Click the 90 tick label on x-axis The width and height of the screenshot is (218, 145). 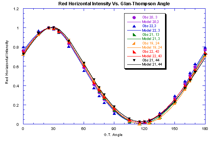(x=114, y=129)
